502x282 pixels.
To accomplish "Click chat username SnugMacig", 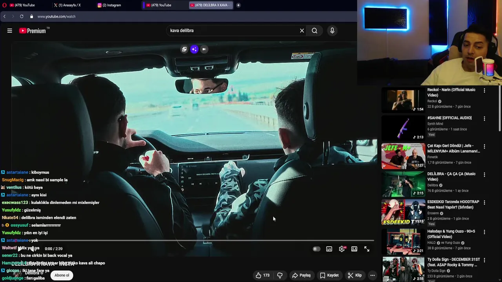I will [x=13, y=180].
